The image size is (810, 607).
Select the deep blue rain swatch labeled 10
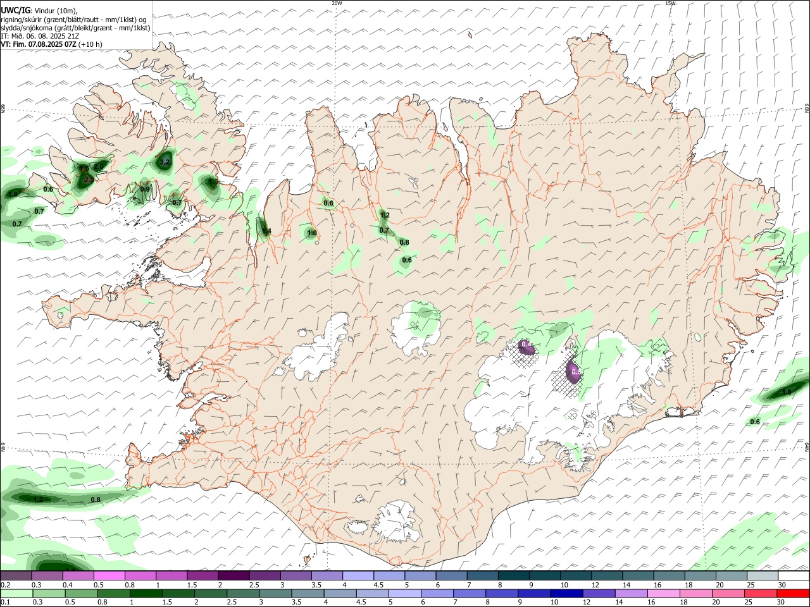(x=566, y=594)
